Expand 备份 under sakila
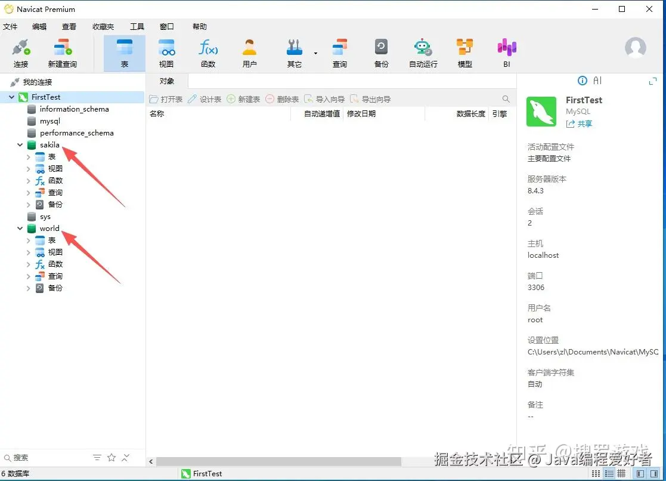The image size is (666, 481). click(29, 205)
